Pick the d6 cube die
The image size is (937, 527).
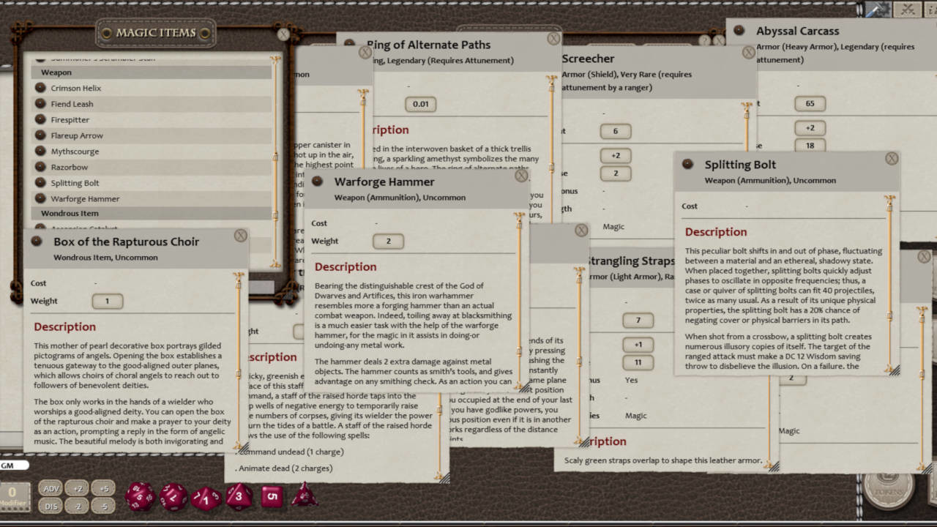(x=272, y=496)
